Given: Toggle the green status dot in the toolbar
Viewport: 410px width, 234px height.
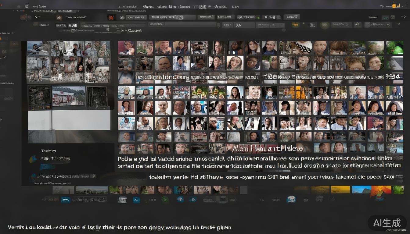Looking at the screenshot, I should 258,17.
